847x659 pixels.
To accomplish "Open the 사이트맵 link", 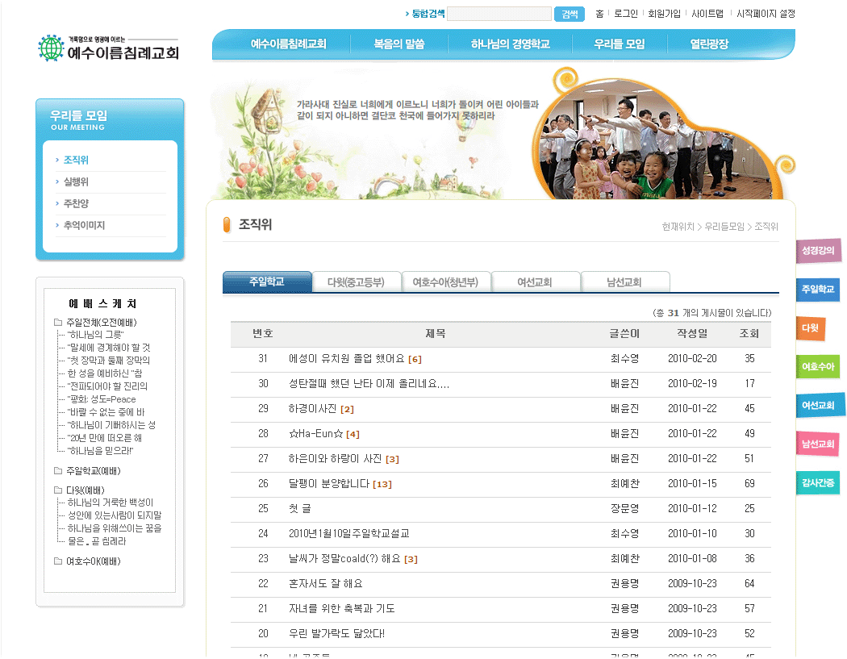I will 707,14.
